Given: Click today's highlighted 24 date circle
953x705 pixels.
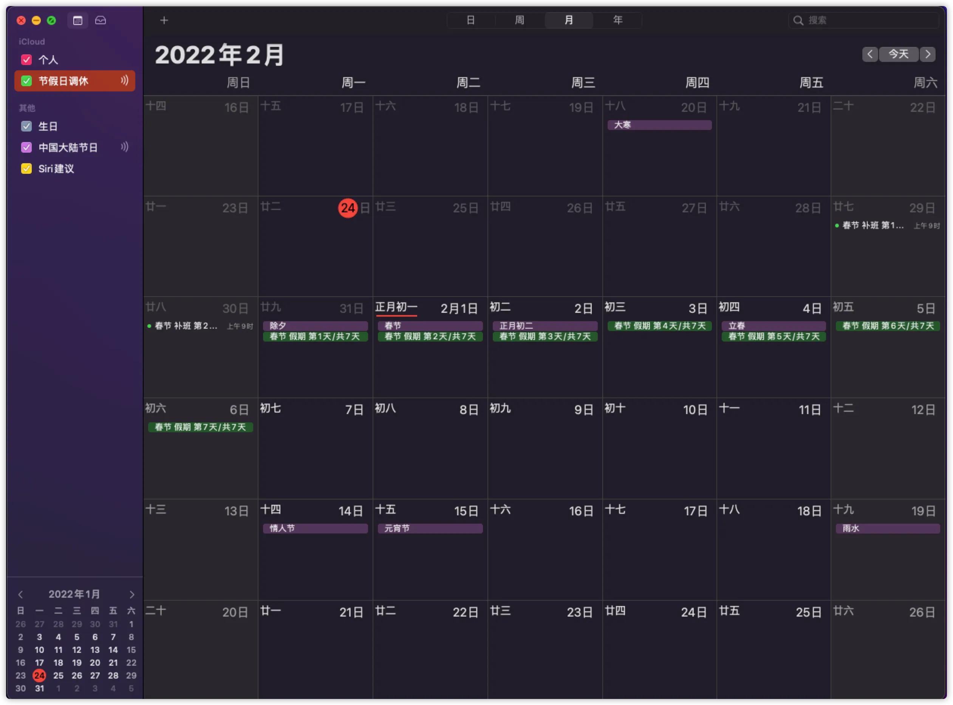Looking at the screenshot, I should coord(348,208).
